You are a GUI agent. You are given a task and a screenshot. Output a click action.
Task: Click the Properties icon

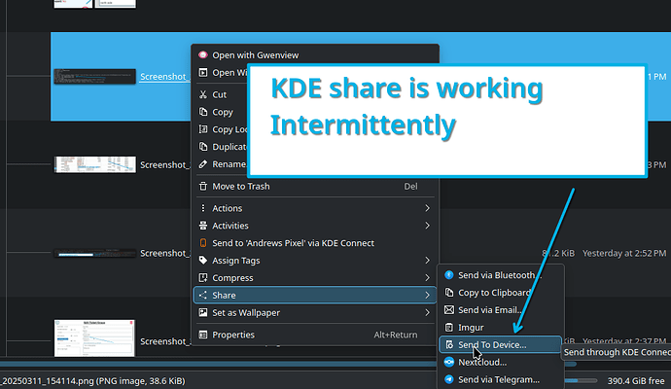pyautogui.click(x=203, y=335)
